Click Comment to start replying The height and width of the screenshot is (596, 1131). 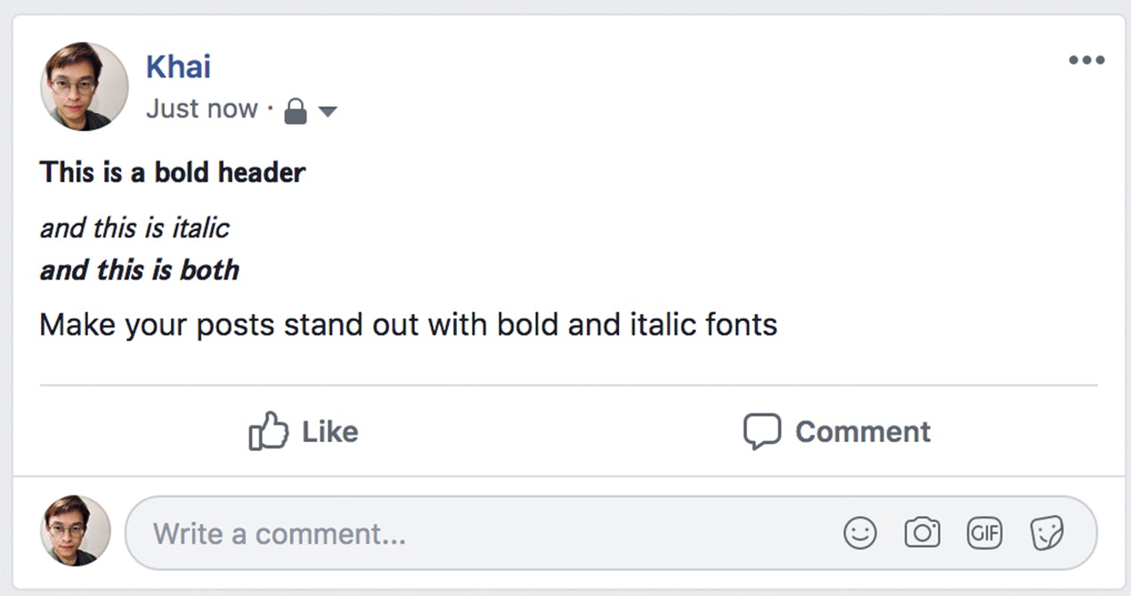(x=863, y=431)
